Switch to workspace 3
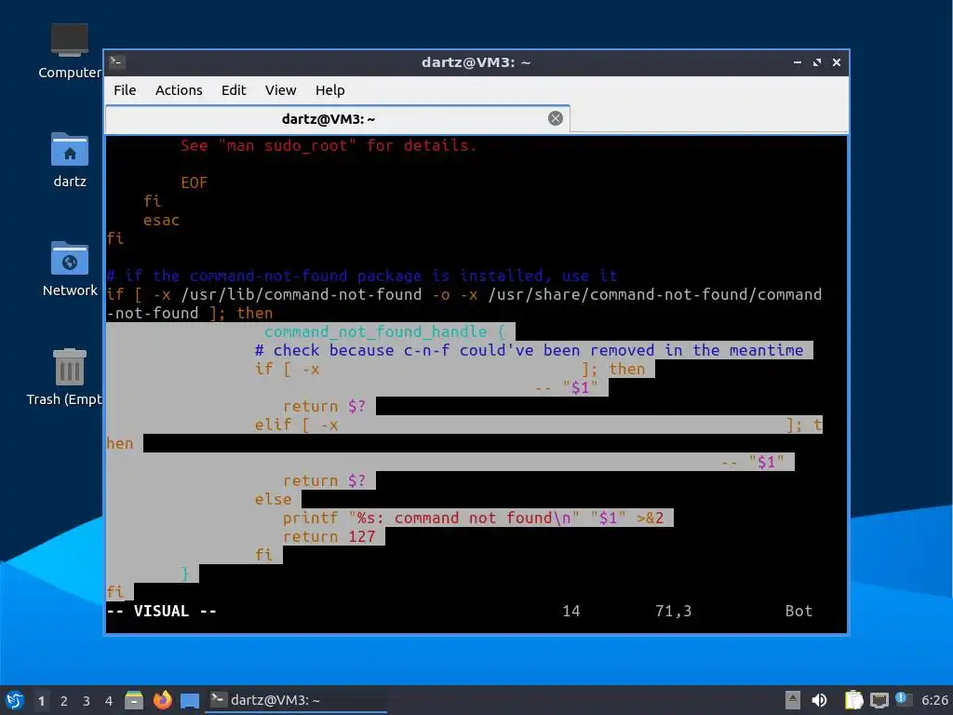 point(87,701)
